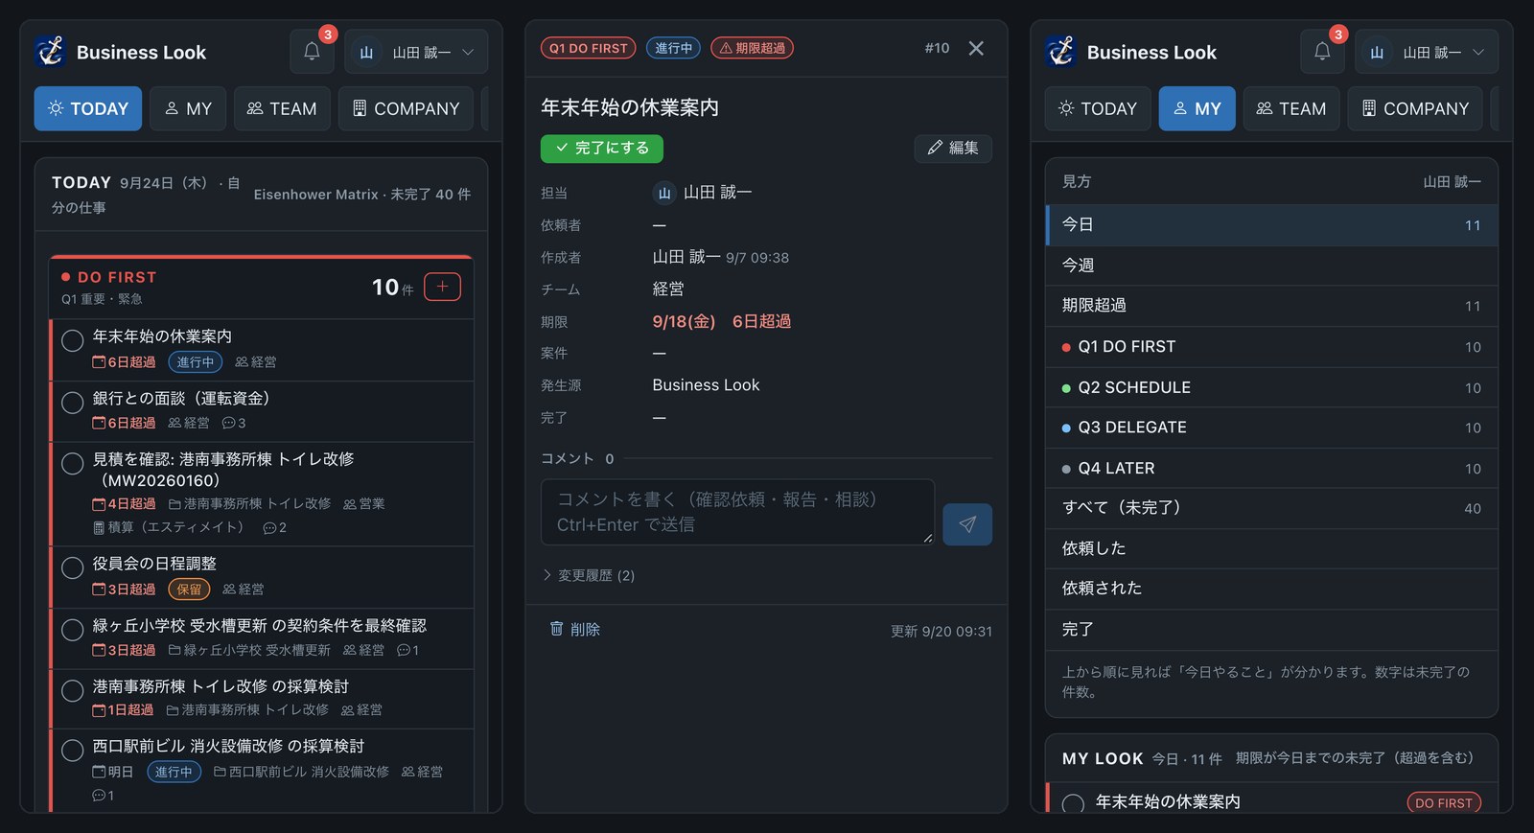Open comment count on 緑ヶ丘小学校 task
Image resolution: width=1534 pixels, height=833 pixels.
tap(408, 650)
